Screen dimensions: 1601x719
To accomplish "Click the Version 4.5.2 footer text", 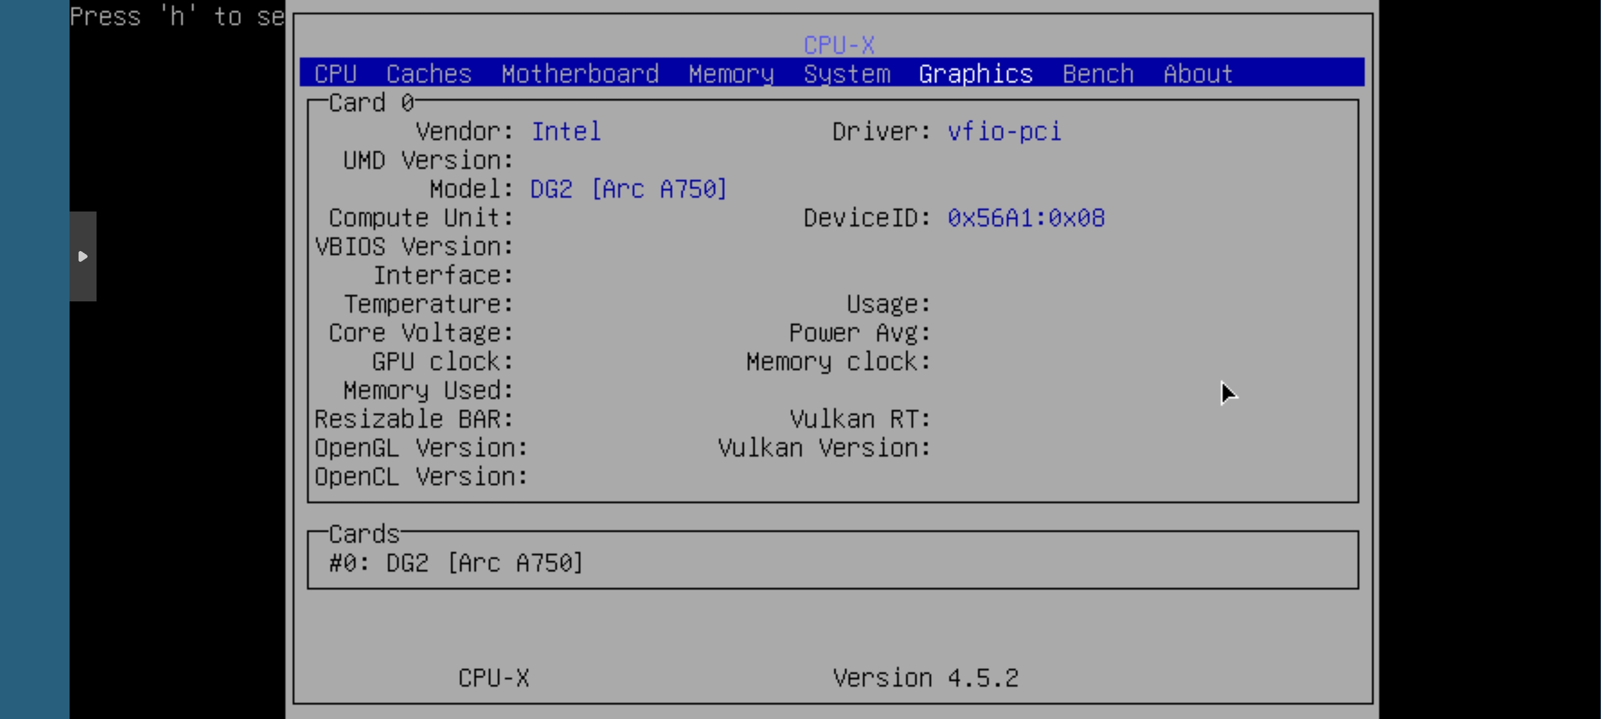I will [x=925, y=678].
